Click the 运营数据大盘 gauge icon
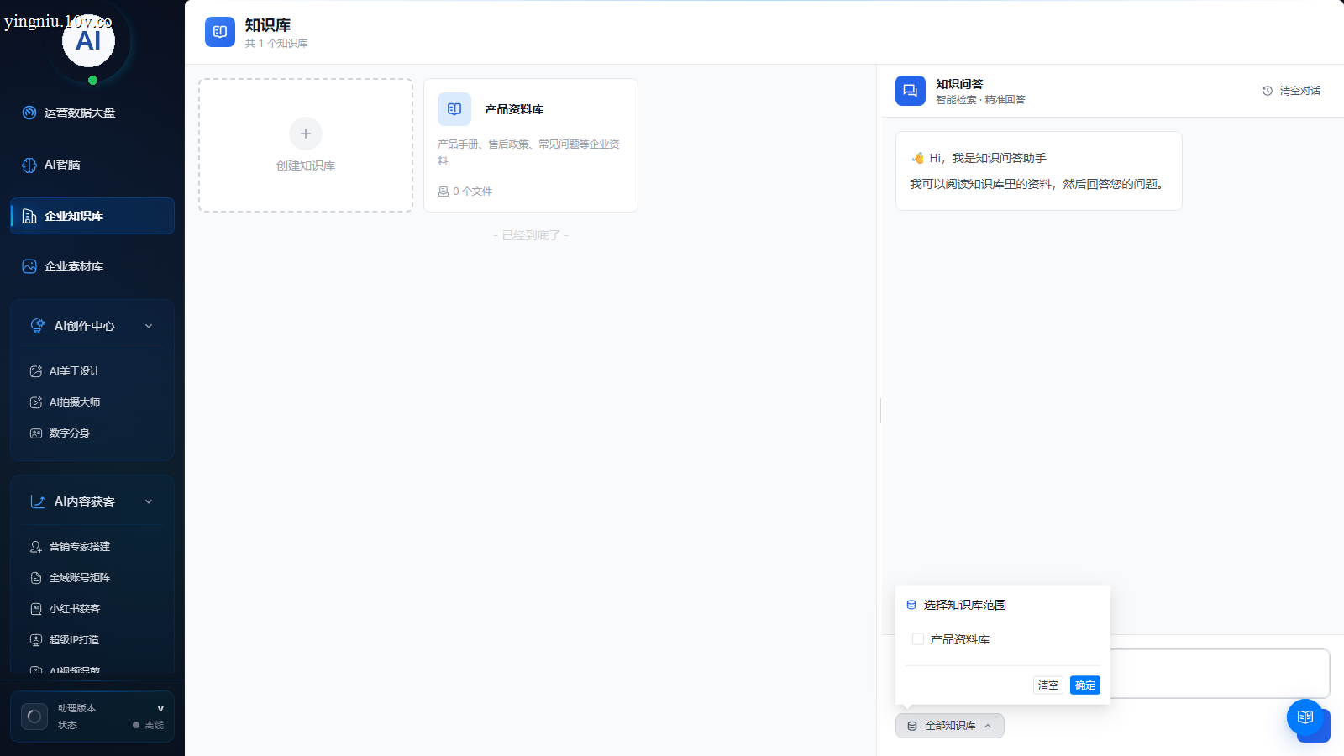 29,113
